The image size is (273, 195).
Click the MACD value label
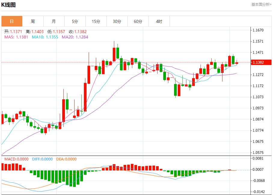click(16, 159)
